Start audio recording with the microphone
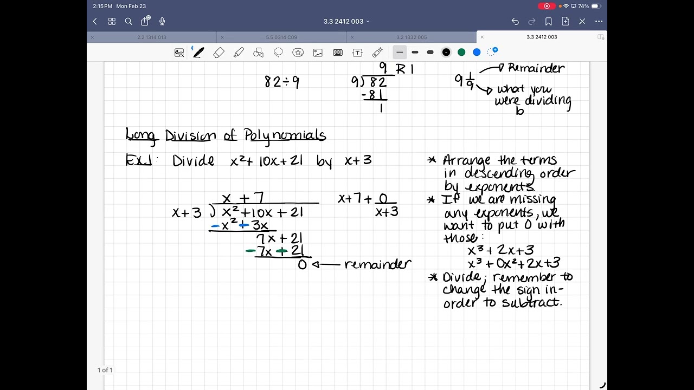This screenshot has width=694, height=390. [x=162, y=21]
